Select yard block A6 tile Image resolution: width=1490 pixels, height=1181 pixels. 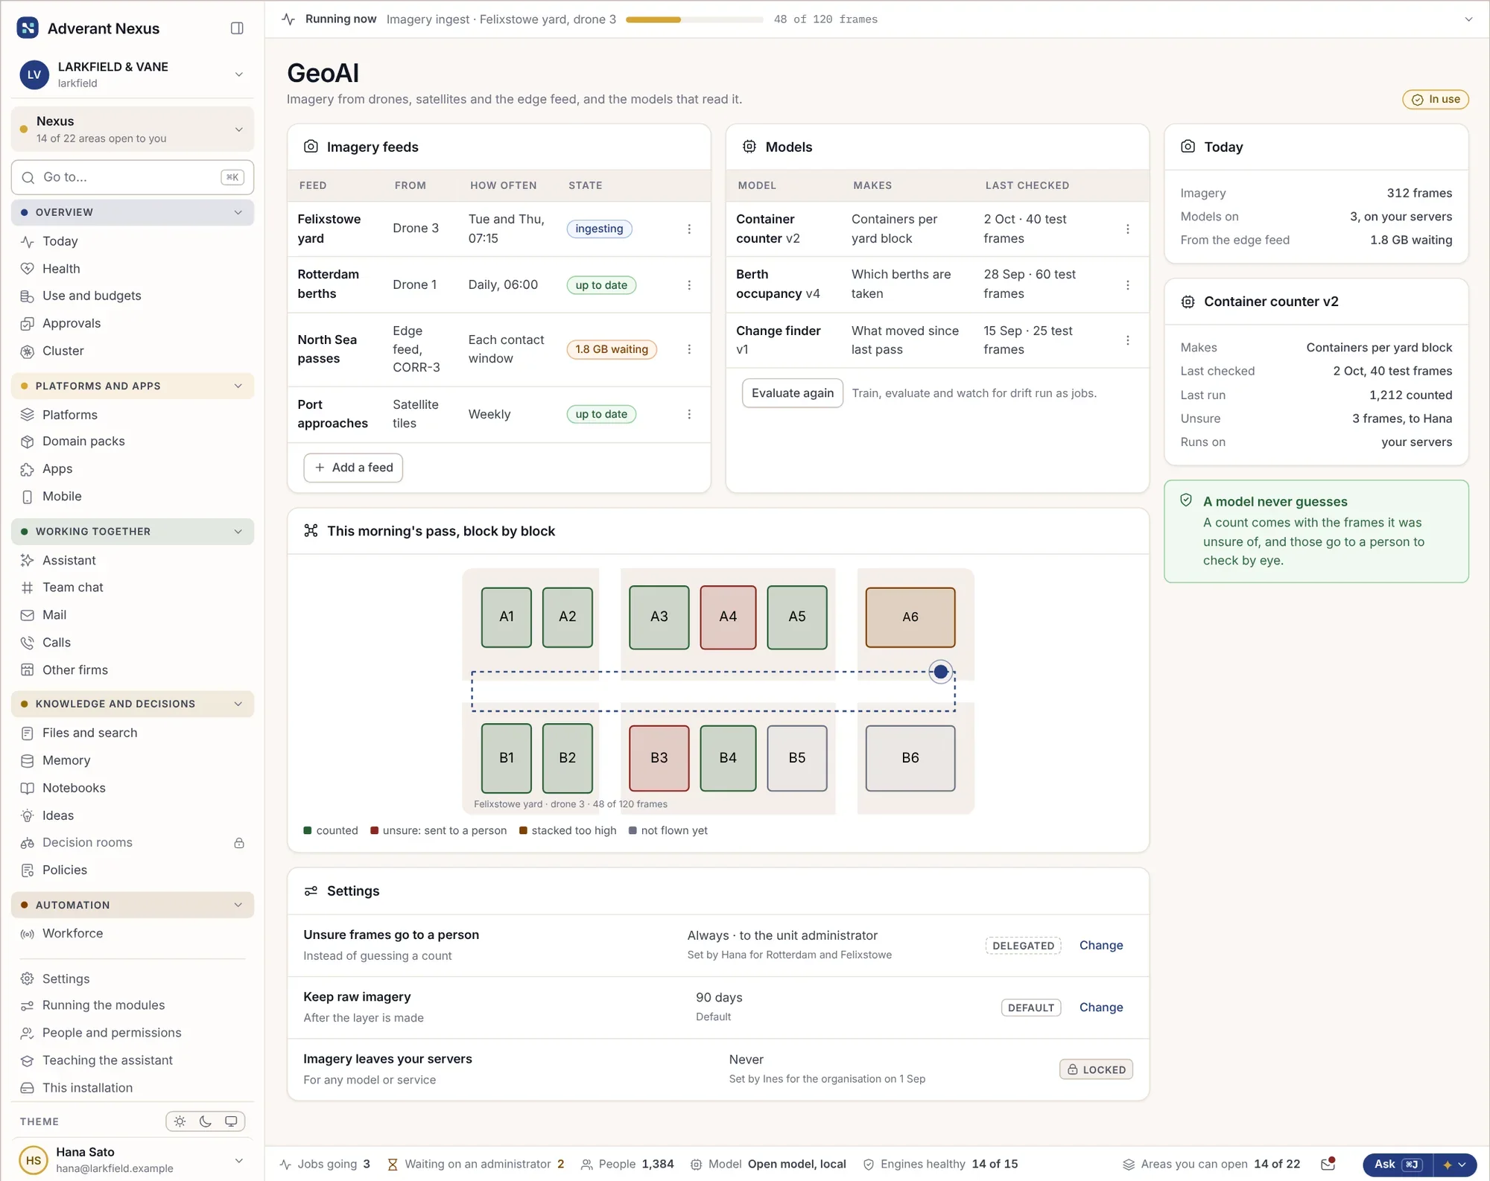[x=910, y=617]
